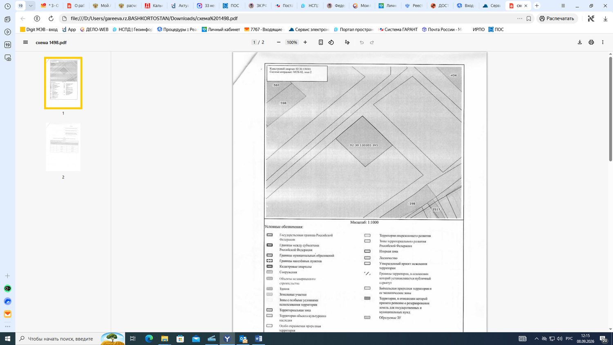
Task: Open the browser main menu
Action: click(x=563, y=6)
